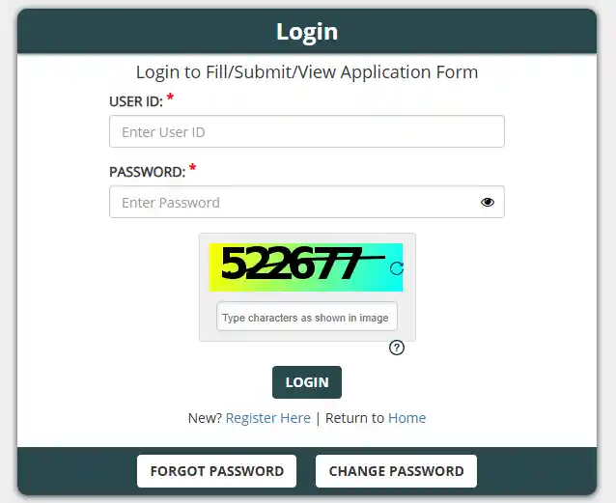Refresh the captcha image
Screen dimensions: 616x503
[x=397, y=268]
